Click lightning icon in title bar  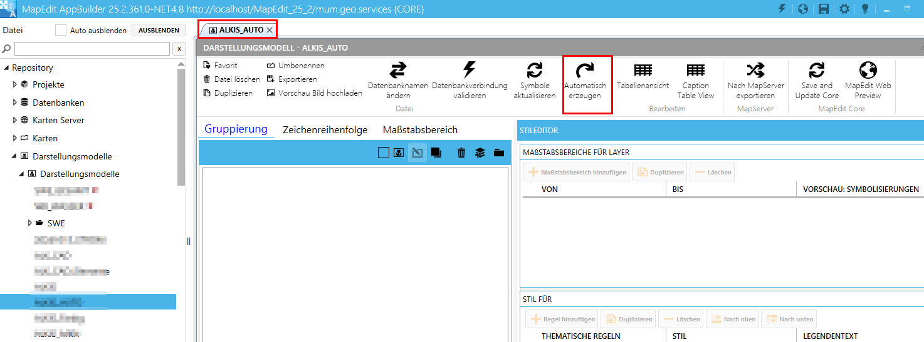coord(782,9)
